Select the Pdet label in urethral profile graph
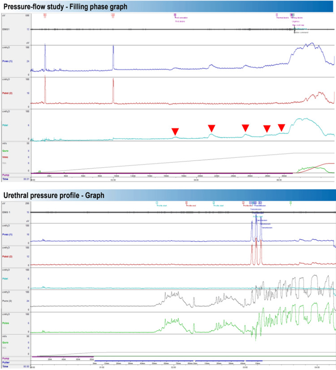 pyautogui.click(x=5, y=279)
